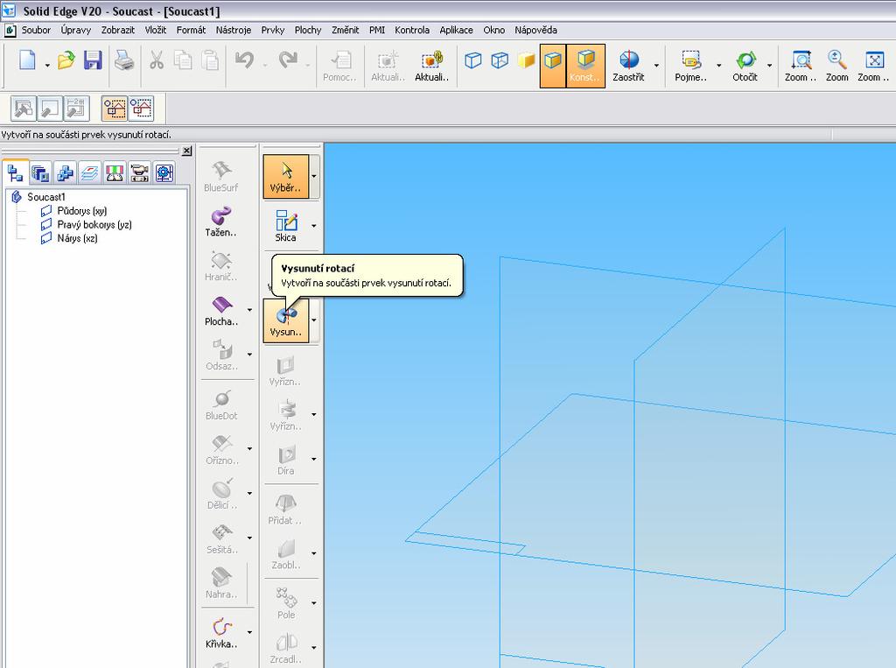Open the Nápověda help menu
The height and width of the screenshot is (668, 896).
[536, 31]
